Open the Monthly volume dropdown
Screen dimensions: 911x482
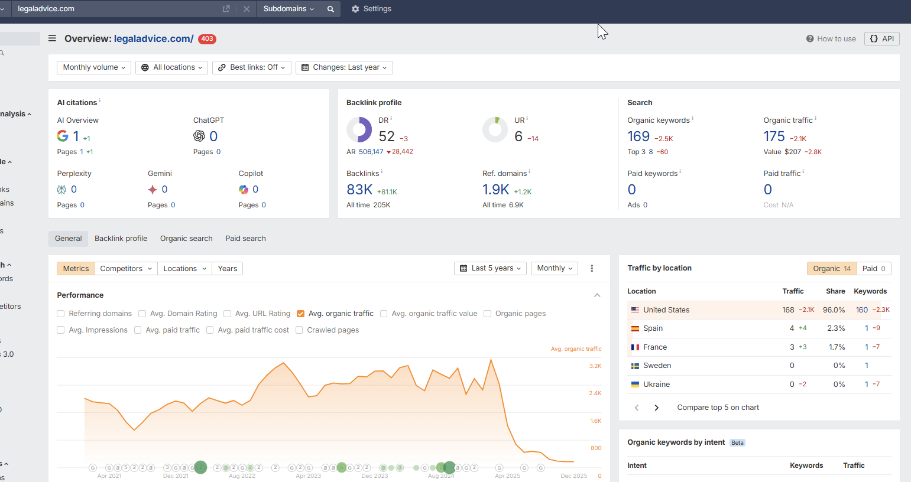(x=94, y=67)
